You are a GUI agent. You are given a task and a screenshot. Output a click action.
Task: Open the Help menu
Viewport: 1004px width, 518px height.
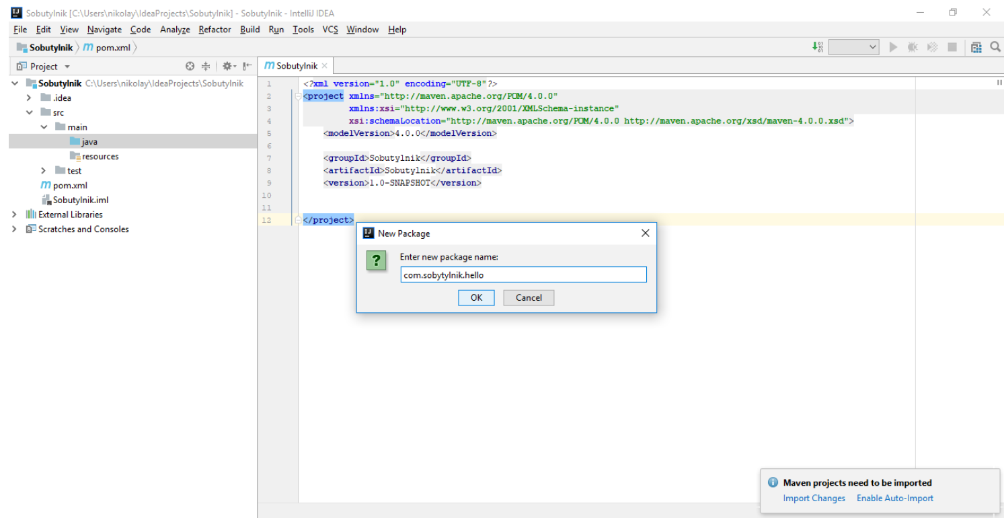tap(397, 30)
